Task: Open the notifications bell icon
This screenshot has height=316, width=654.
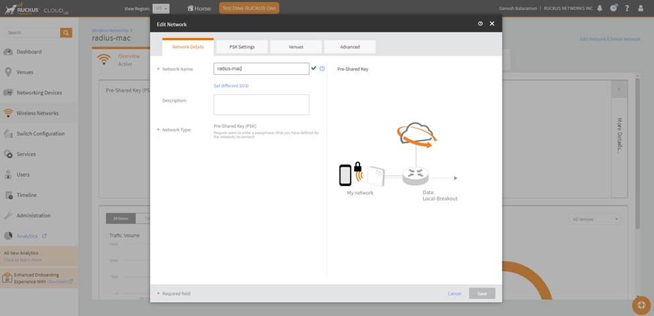Action: click(x=600, y=8)
